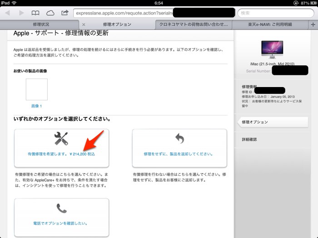Tap the phone handset icon
The image size is (318, 238).
61,209
